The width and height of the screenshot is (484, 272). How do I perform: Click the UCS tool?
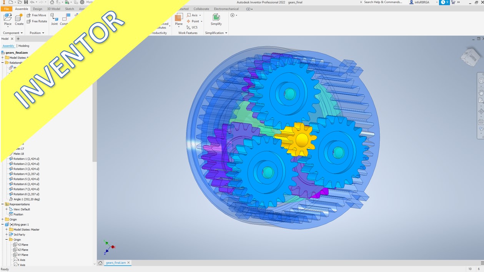click(x=192, y=27)
